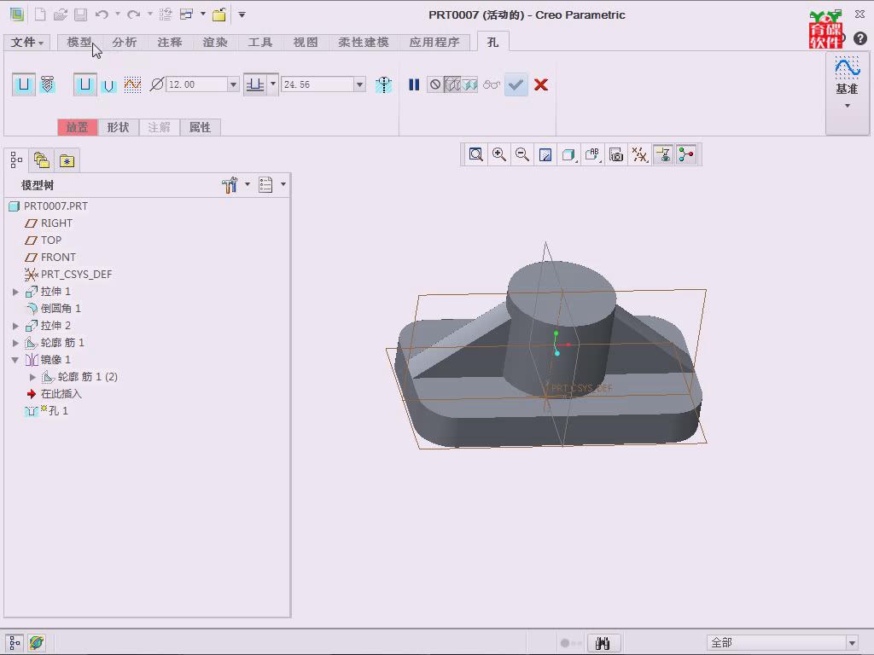Viewport: 874px width, 655px height.
Task: Click the refit zoom icon in graphics toolbar
Action: point(476,155)
